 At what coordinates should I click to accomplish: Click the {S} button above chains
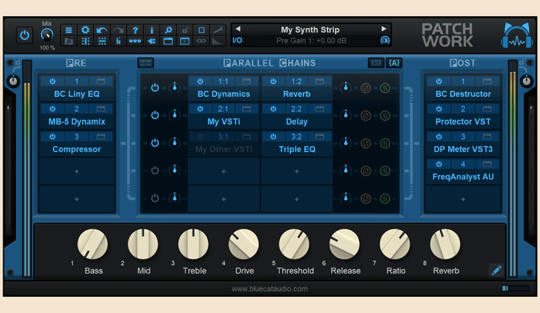(x=376, y=63)
